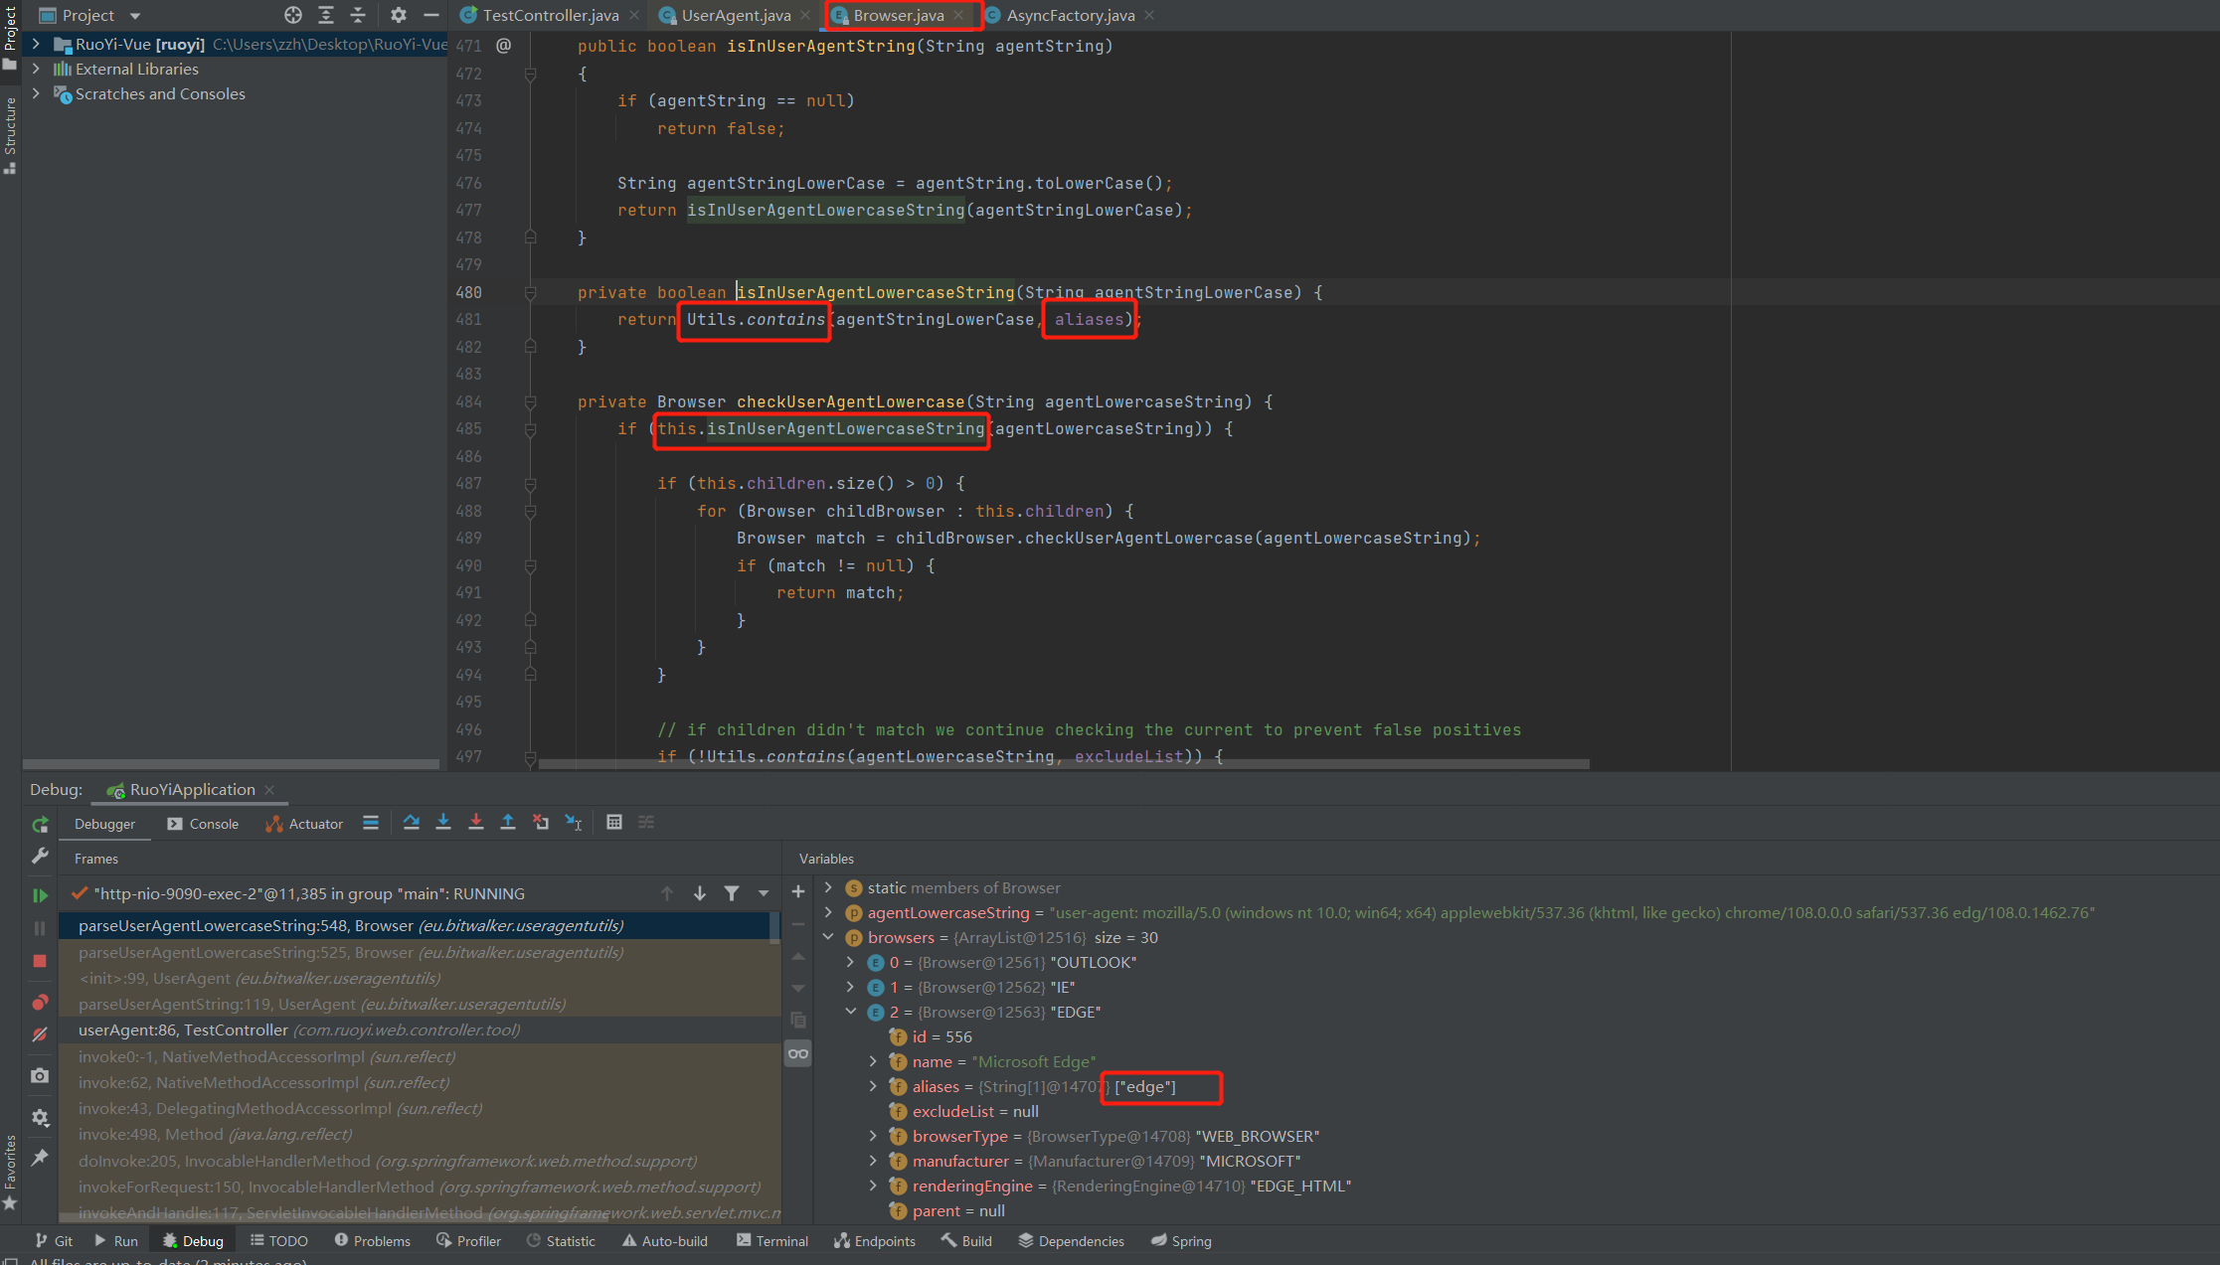Toggle Mute Breakpoints
Screen dimensions: 2220x1265
40,1034
